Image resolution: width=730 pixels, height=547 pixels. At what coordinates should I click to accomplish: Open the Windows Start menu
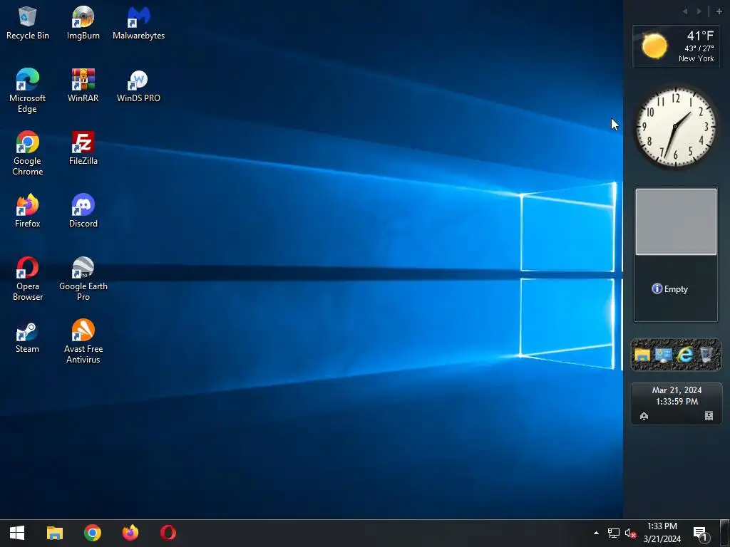pyautogui.click(x=17, y=533)
